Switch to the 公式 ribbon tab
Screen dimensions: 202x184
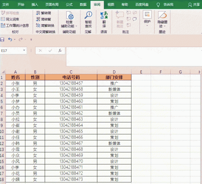point(69,5)
